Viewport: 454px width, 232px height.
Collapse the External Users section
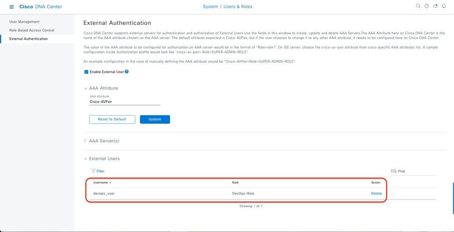pos(85,159)
